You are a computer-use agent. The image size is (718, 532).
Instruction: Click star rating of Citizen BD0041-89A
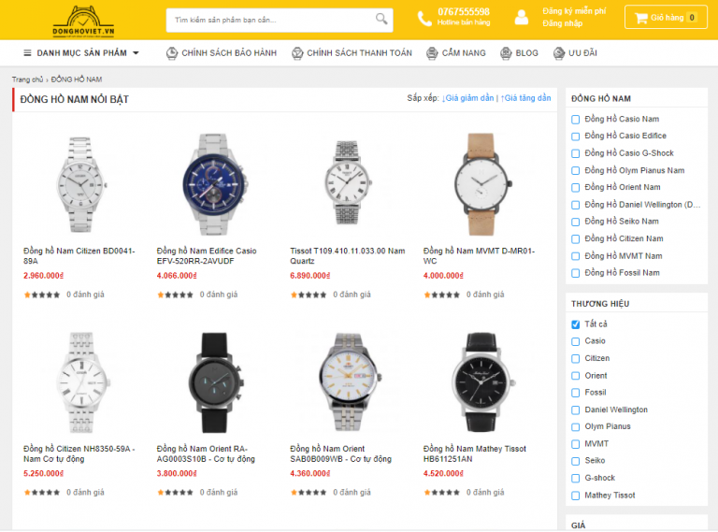[x=42, y=295]
